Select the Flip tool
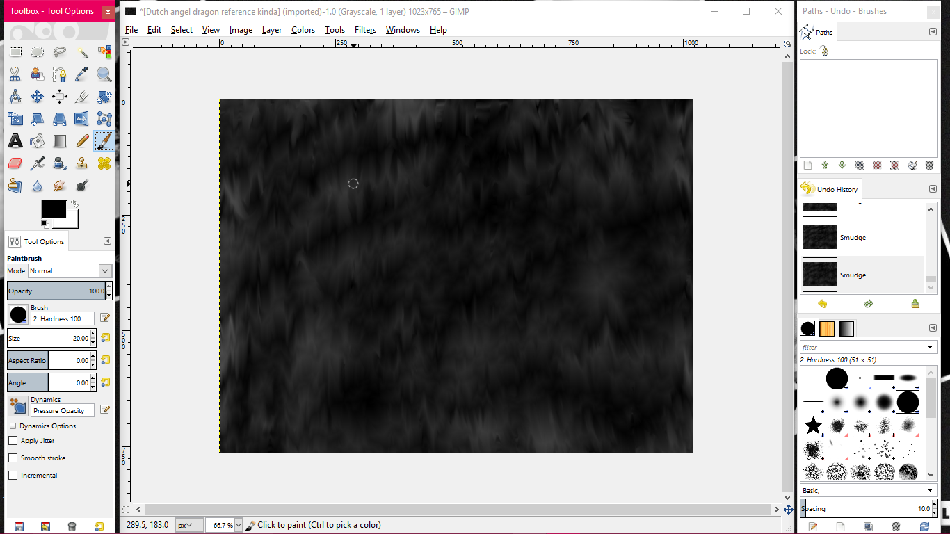 click(x=82, y=119)
